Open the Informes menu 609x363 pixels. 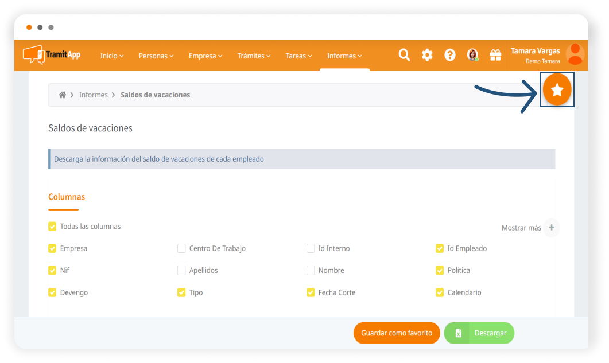pyautogui.click(x=344, y=56)
